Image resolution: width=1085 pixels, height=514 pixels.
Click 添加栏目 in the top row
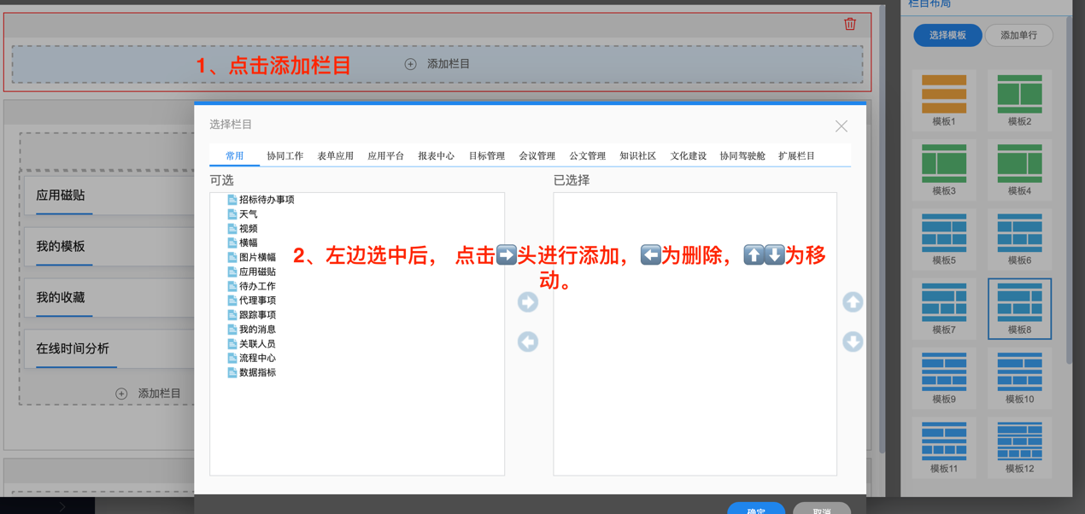437,64
